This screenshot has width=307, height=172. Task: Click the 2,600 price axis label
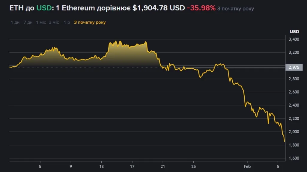point(294,92)
